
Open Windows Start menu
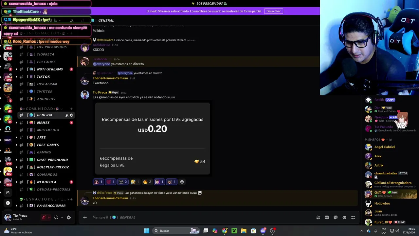pos(147,231)
